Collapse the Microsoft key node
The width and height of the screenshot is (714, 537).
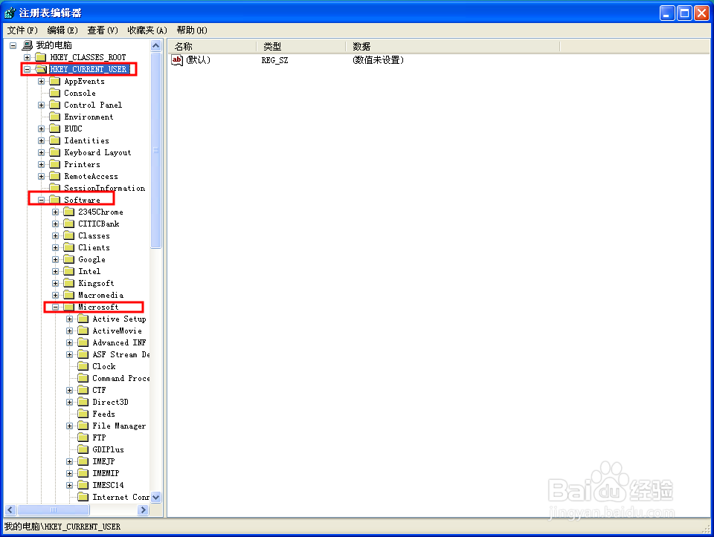[56, 307]
